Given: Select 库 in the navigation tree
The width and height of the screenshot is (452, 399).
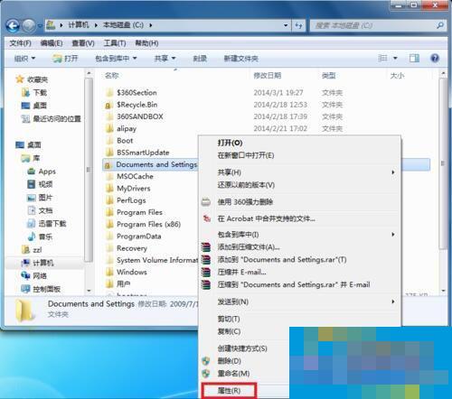Looking at the screenshot, I should coord(36,158).
